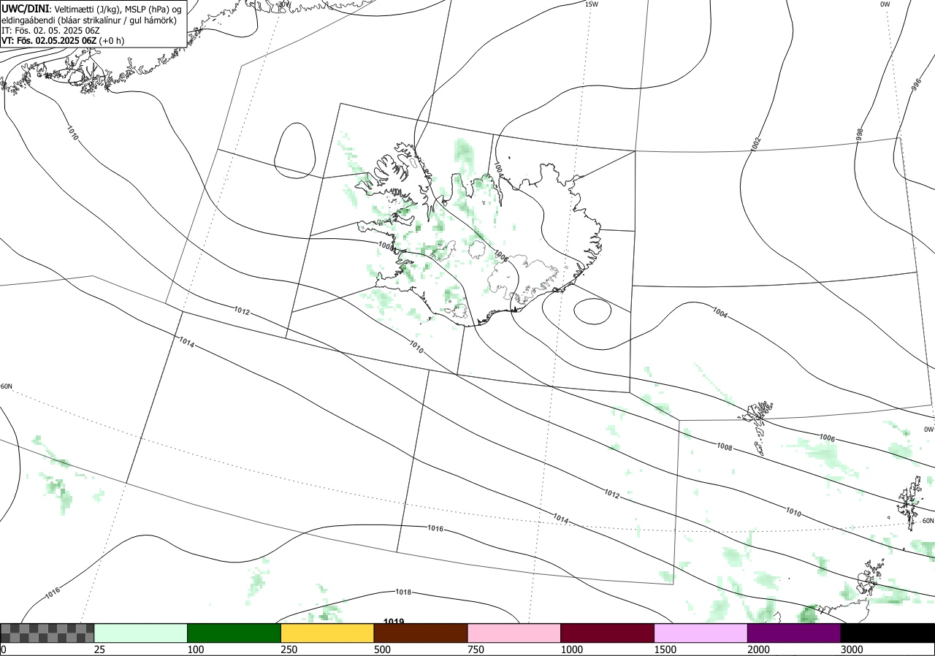Click the legend value '250'
This screenshot has height=656, width=935.
coord(289,649)
